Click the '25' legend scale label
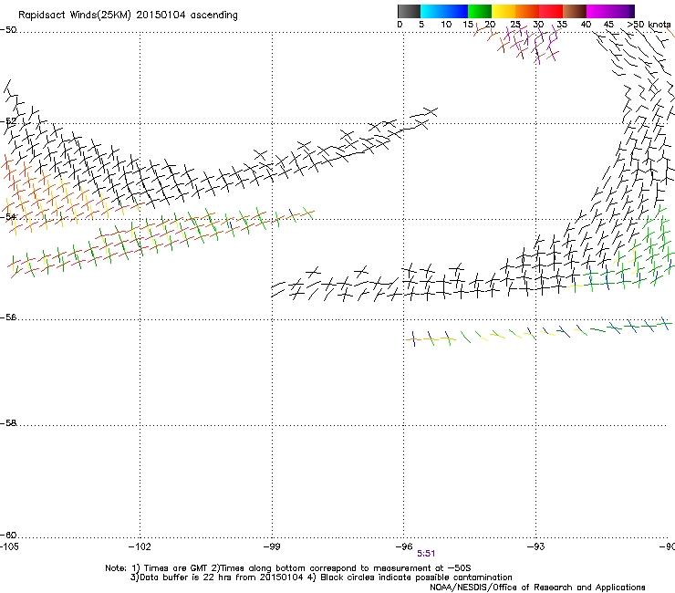Screen dimensions: 675x593 [515, 24]
